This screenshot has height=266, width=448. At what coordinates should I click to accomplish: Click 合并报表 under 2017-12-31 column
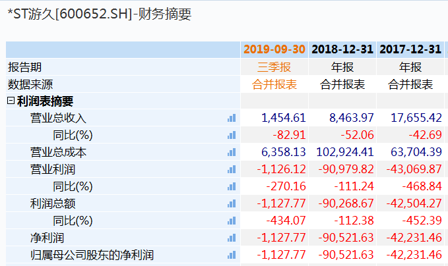point(410,84)
